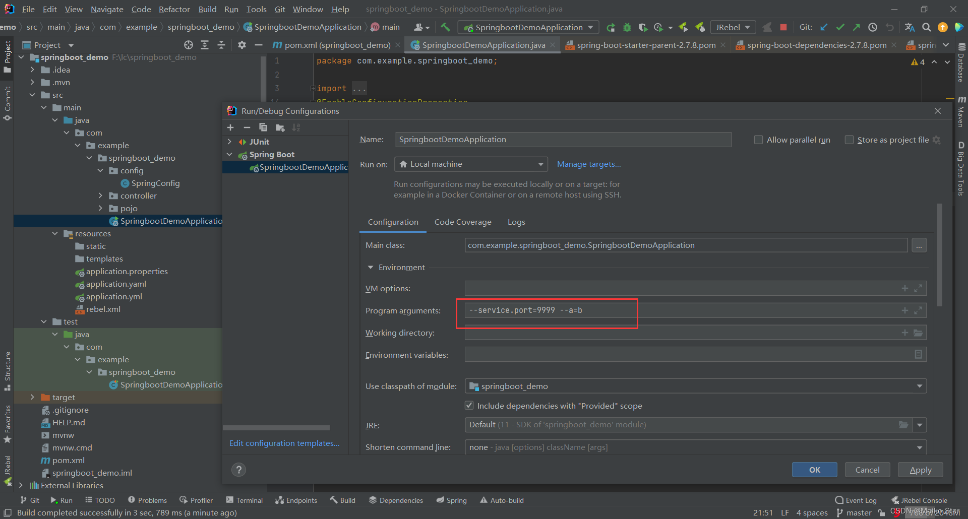This screenshot has width=968, height=519.
Task: Click the Cancel button
Action: (x=867, y=470)
